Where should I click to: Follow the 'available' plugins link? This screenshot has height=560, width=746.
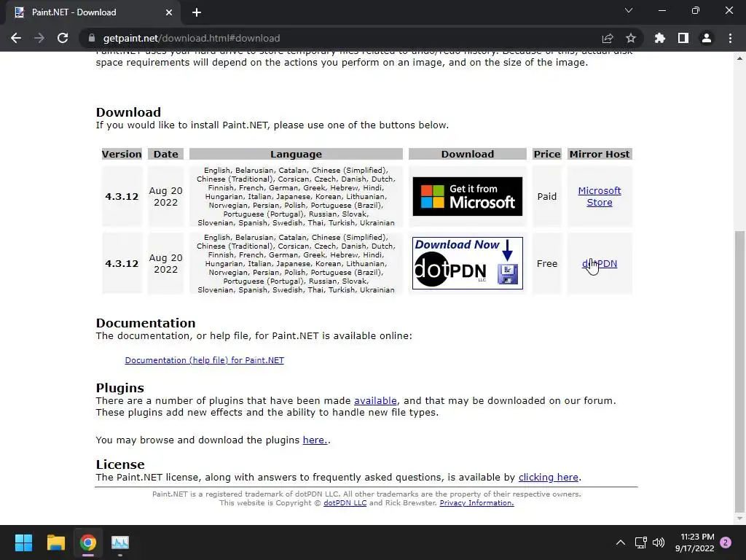tap(375, 400)
